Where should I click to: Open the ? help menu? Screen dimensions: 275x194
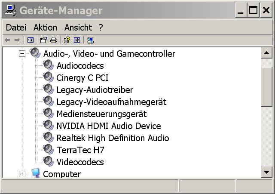click(101, 28)
